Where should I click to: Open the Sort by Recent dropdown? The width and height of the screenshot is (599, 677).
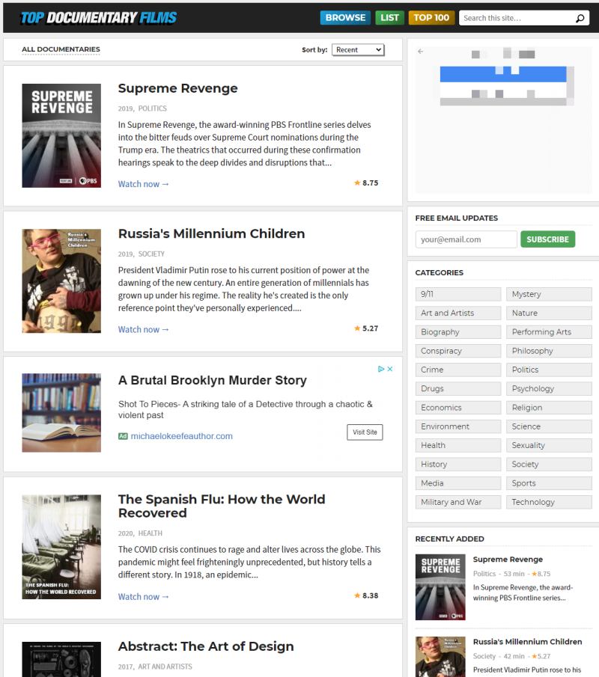point(358,49)
